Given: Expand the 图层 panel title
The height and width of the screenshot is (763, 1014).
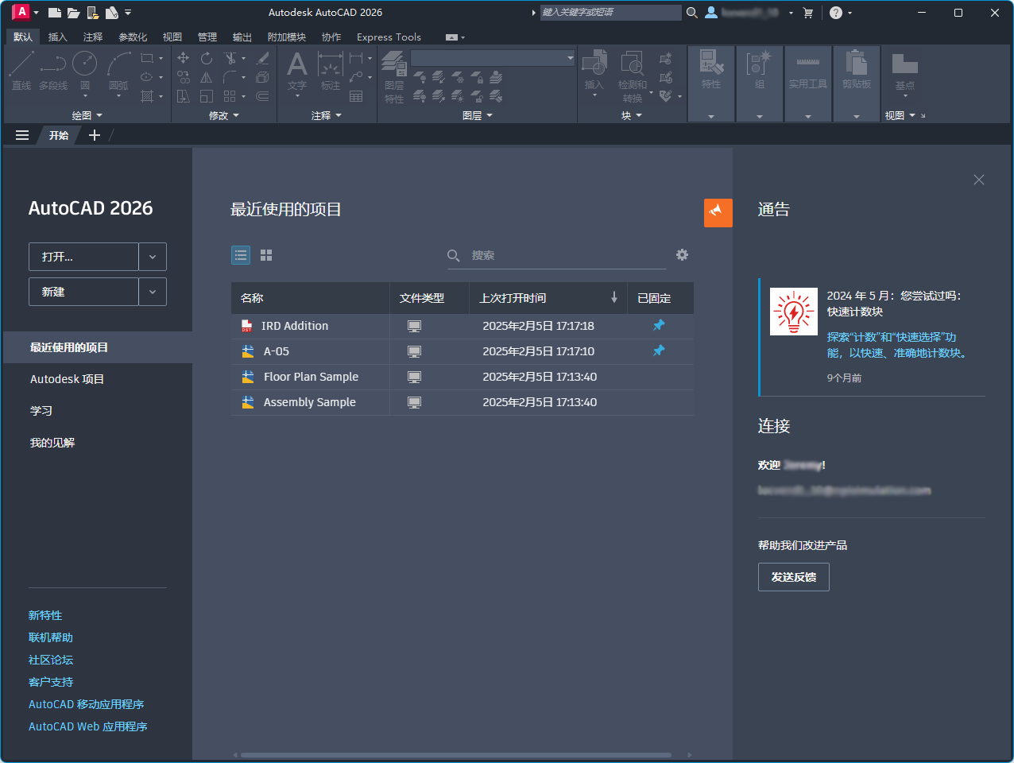Looking at the screenshot, I should (478, 115).
